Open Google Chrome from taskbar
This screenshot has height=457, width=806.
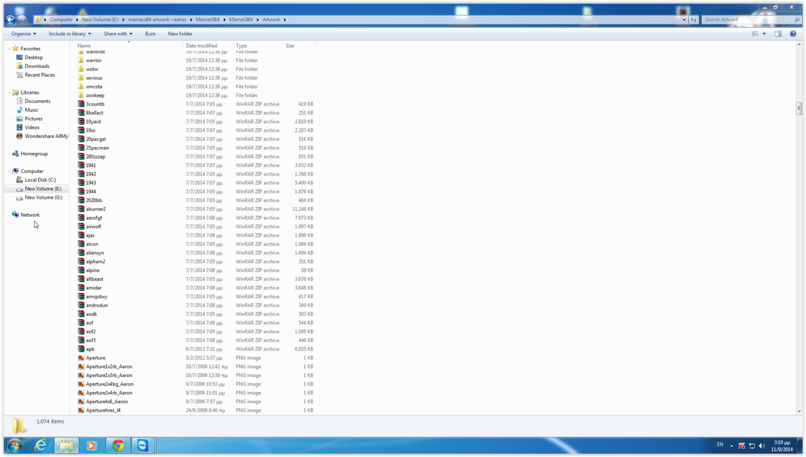118,445
